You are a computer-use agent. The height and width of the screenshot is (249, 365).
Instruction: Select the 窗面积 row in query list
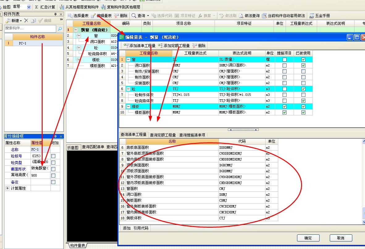[199, 189]
